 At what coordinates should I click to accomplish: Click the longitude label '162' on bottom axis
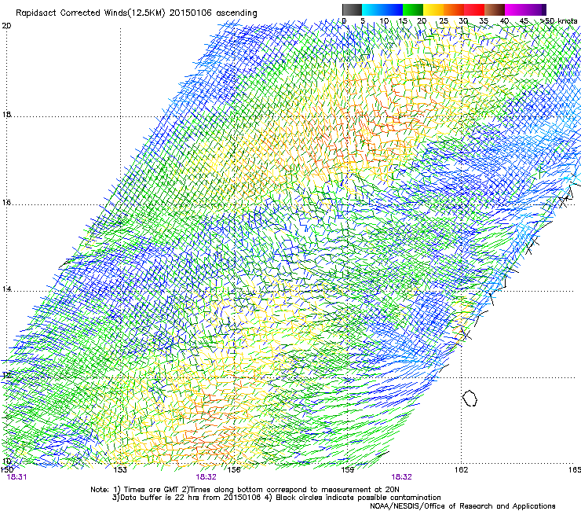(462, 470)
